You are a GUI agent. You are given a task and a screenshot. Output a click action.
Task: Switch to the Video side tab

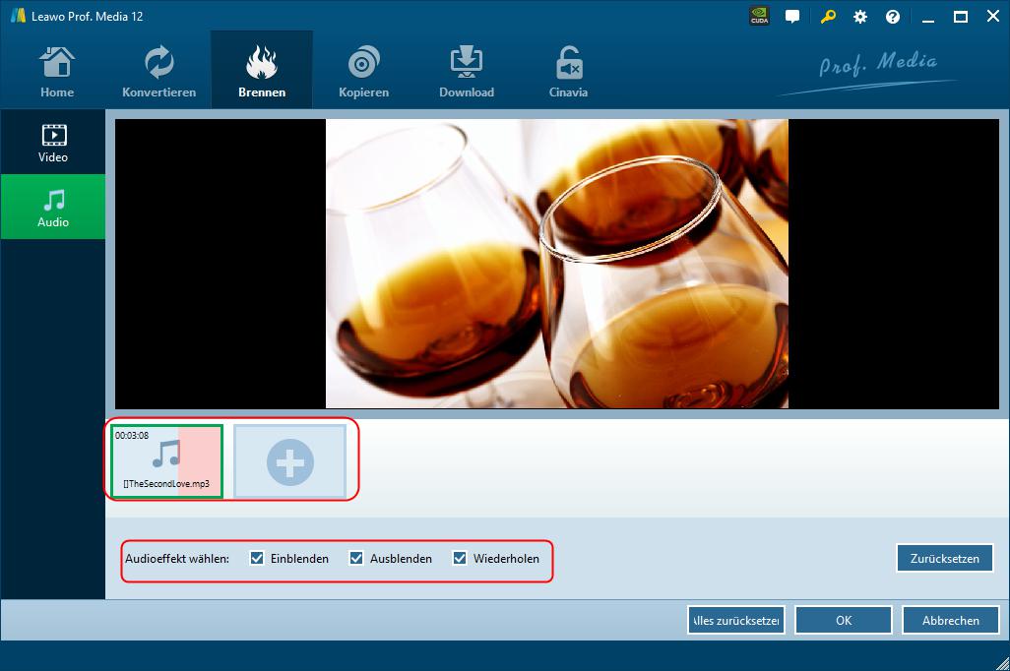point(53,143)
